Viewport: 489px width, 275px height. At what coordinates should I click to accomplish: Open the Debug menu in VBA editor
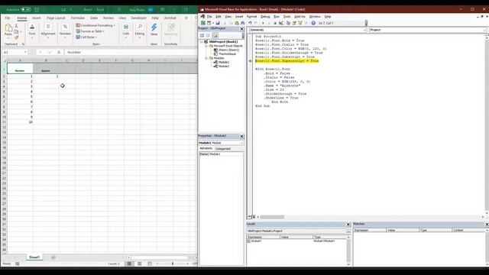[x=265, y=17]
